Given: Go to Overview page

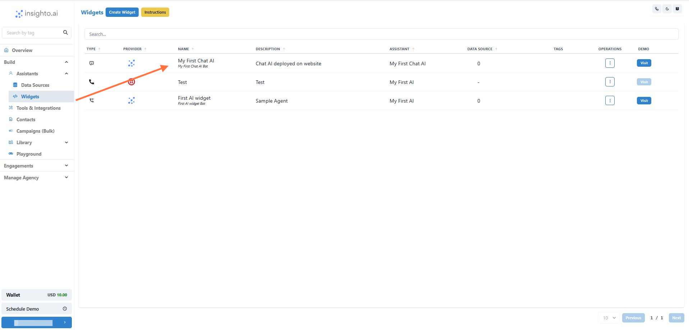Looking at the screenshot, I should (x=22, y=50).
